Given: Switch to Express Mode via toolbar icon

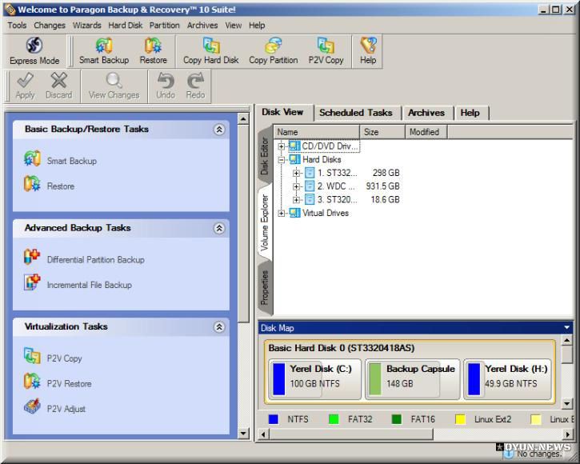Looking at the screenshot, I should [34, 51].
